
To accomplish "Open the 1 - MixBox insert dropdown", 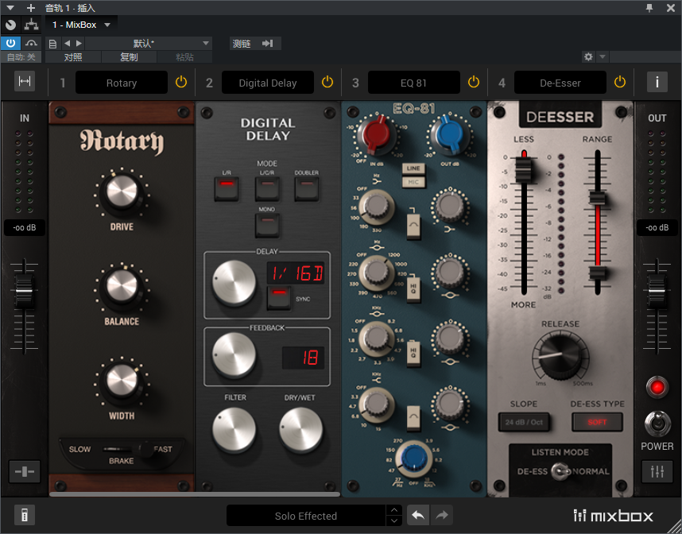I will point(81,25).
